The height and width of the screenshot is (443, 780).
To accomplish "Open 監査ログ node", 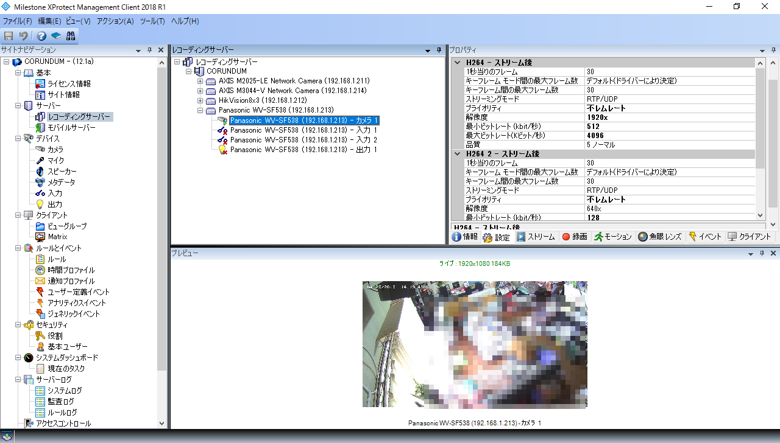I will 61,402.
